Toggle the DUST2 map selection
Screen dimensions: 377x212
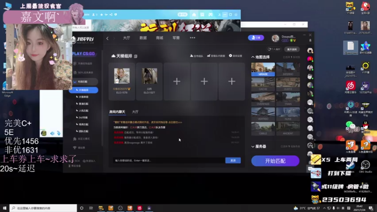point(288,84)
